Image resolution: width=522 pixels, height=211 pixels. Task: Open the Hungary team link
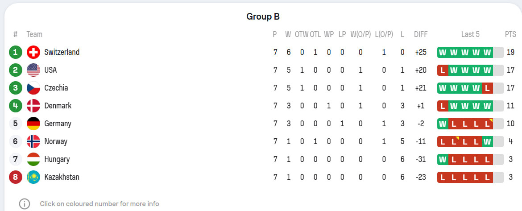point(57,159)
